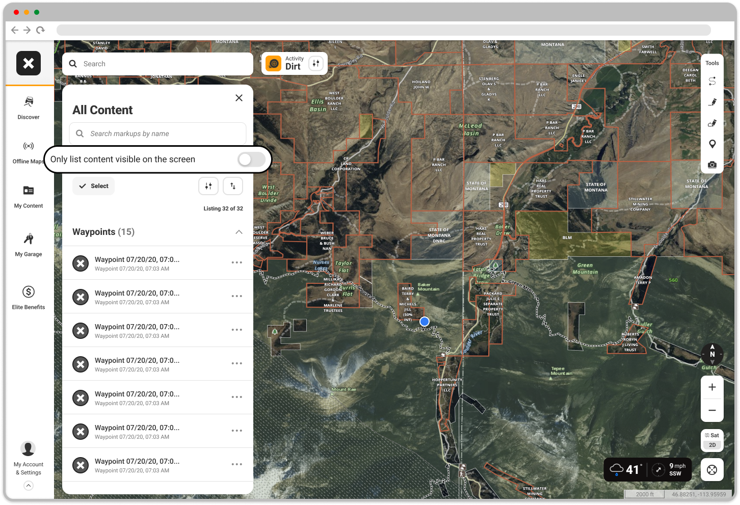Click the 2000 ft scale bar
The image size is (740, 505).
(645, 494)
